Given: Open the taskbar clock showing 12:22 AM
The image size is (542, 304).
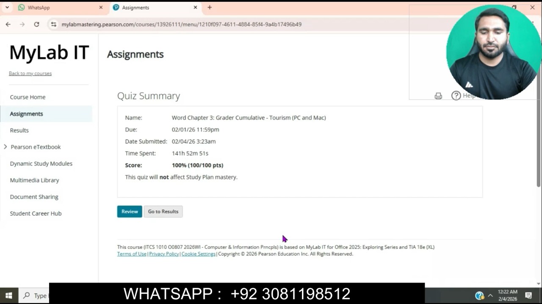Looking at the screenshot, I should point(507,296).
